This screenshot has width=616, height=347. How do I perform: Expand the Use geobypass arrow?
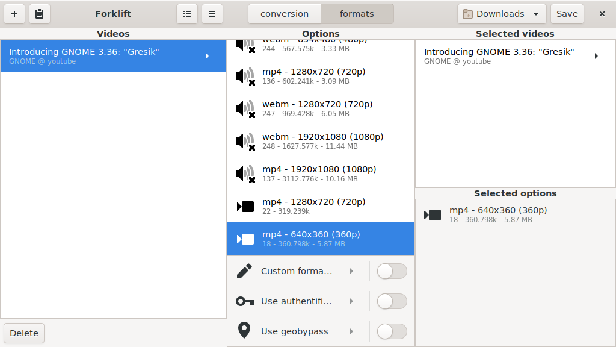[x=351, y=331]
